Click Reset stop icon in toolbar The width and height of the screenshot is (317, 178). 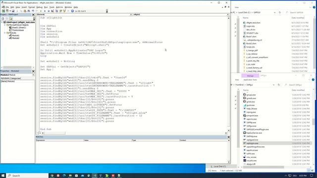pos(49,11)
